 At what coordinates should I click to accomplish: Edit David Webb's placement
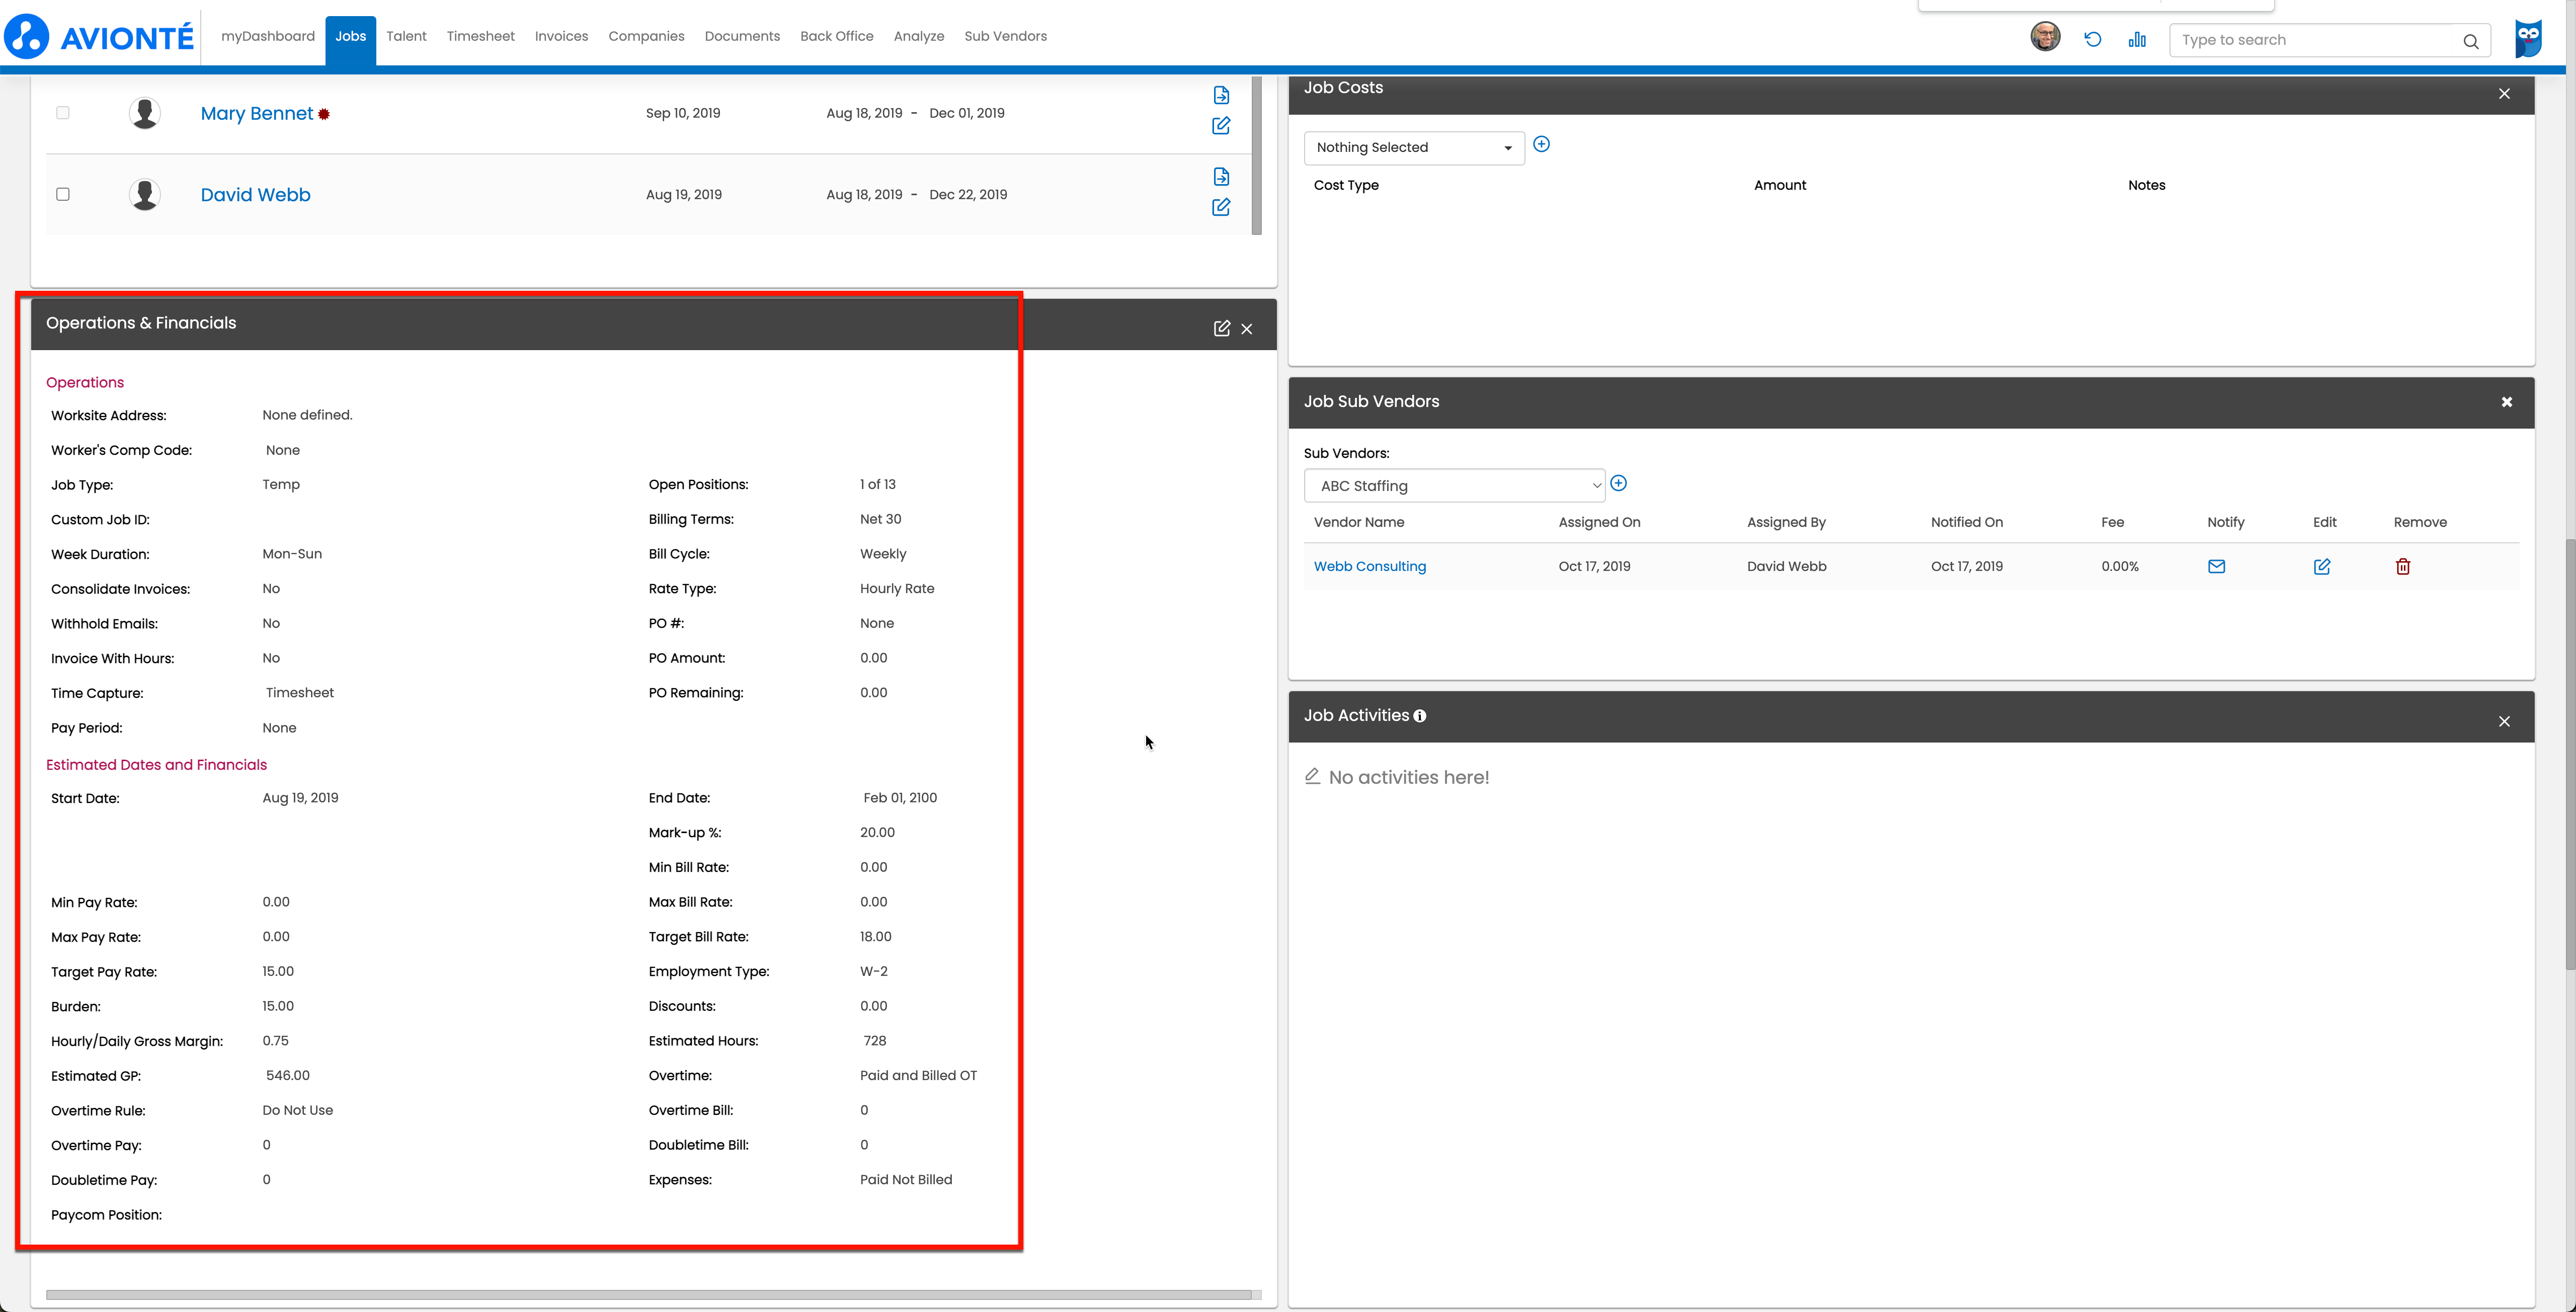(x=1221, y=208)
